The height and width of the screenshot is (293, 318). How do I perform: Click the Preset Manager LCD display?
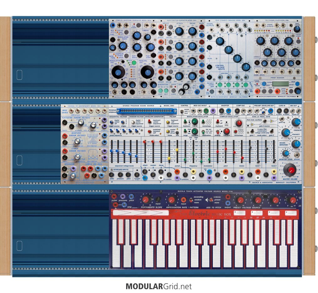point(280,84)
